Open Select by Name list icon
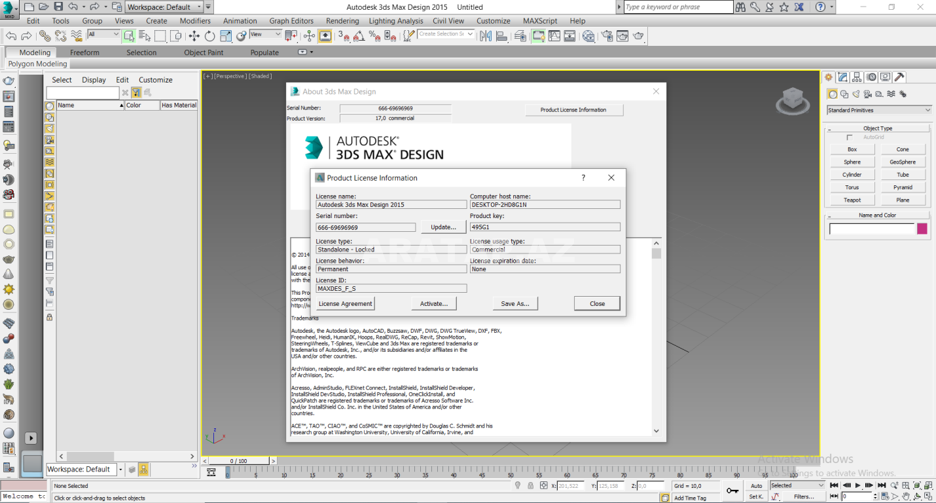The height and width of the screenshot is (503, 936). [x=144, y=35]
